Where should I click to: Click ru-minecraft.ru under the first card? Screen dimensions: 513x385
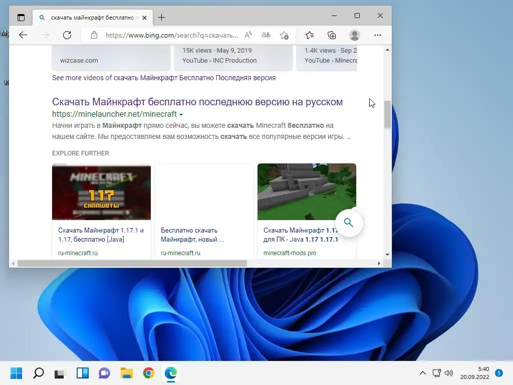[78, 253]
